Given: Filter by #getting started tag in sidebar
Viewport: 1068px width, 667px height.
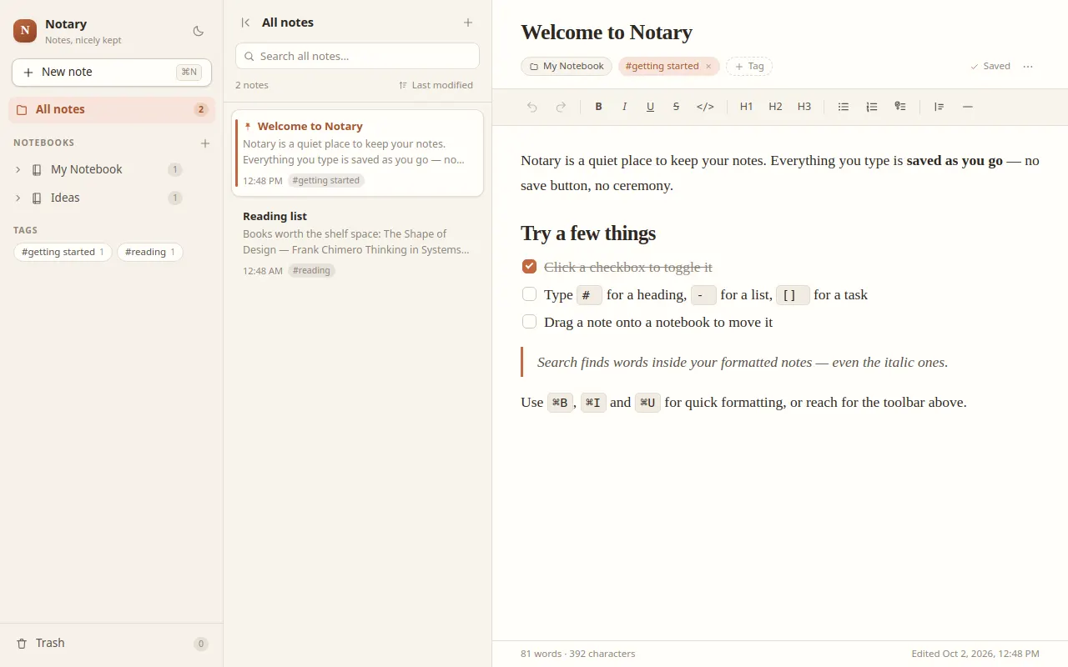Looking at the screenshot, I should coord(63,252).
